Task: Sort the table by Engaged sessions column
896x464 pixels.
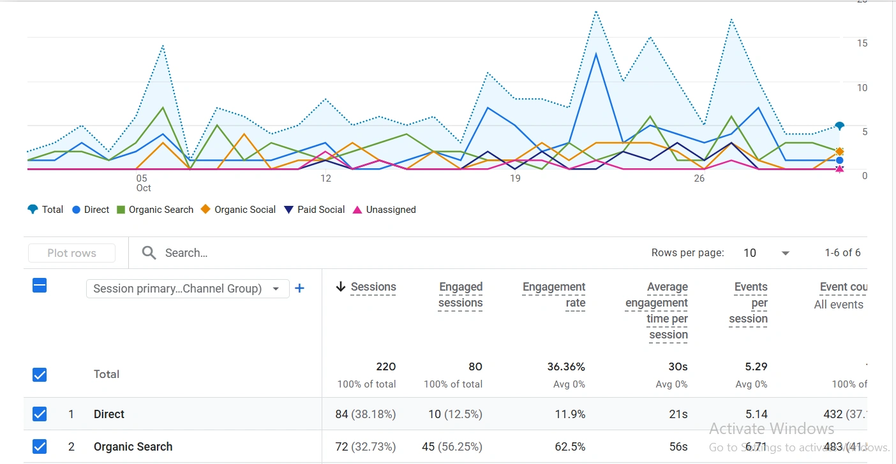Action: [460, 294]
